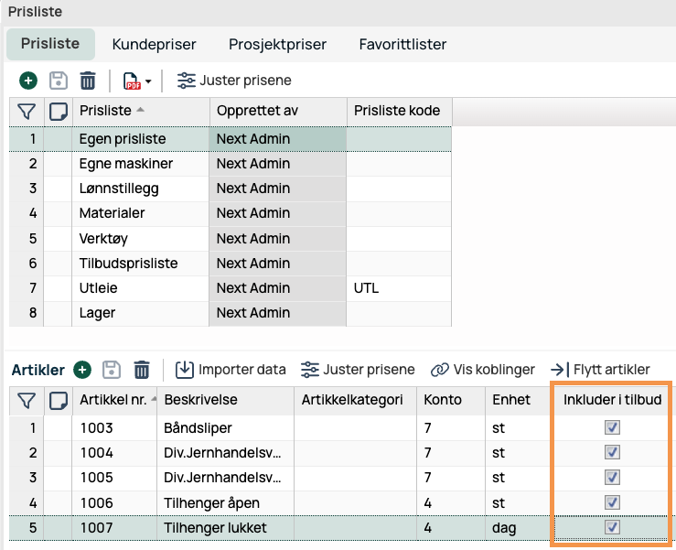Click Next Admin in the Utleie row
Screen dimensions: 676x550
(253, 287)
